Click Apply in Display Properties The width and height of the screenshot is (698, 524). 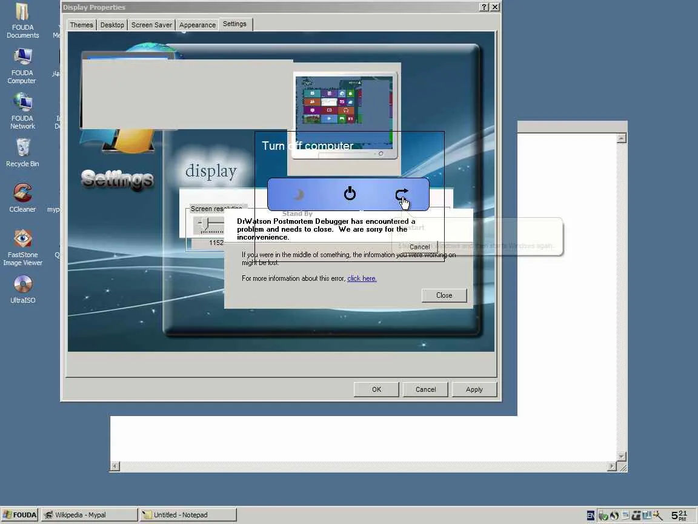(474, 389)
